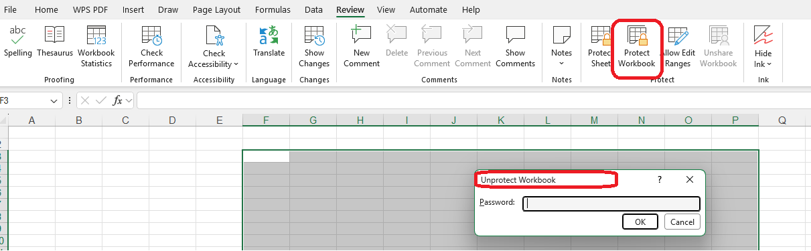Click Protect Workbook
This screenshot has height=251, width=811.
click(x=636, y=47)
